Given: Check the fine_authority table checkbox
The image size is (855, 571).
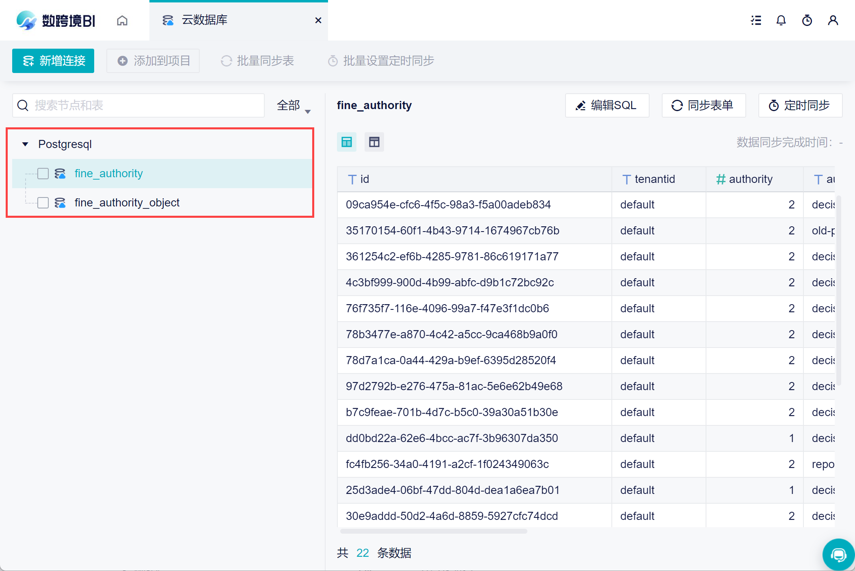Looking at the screenshot, I should click(43, 174).
